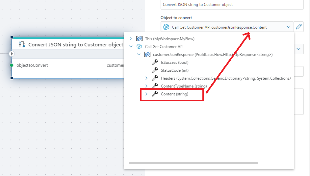Click the customerJsonResponse variable icon
310x176 pixels.
click(x=147, y=55)
